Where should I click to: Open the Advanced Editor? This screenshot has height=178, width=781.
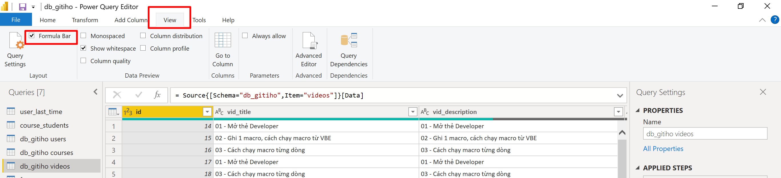click(x=309, y=50)
